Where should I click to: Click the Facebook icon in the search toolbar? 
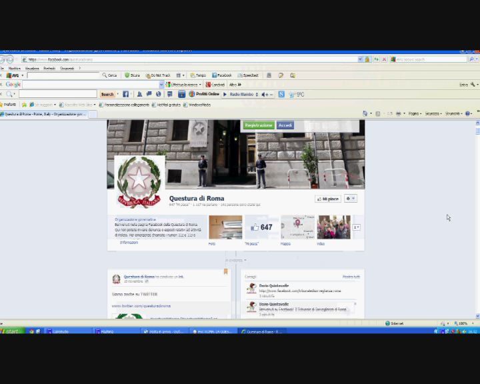click(125, 95)
